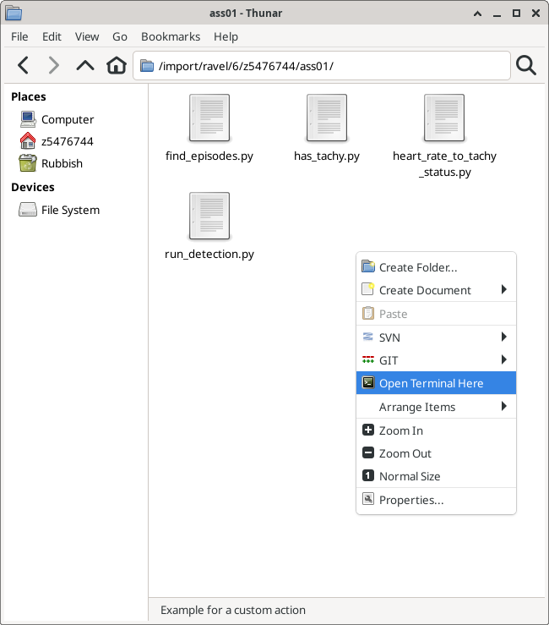Select the Computer icon in Places
Image resolution: width=549 pixels, height=625 pixels.
[28, 119]
